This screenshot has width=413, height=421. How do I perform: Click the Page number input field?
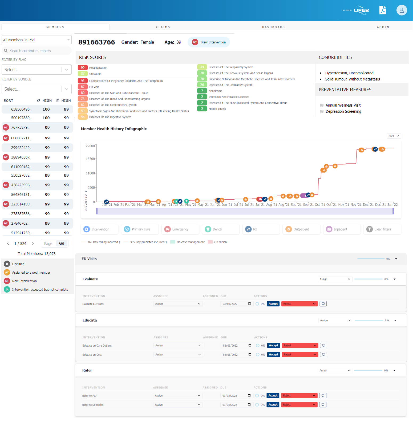(48, 243)
